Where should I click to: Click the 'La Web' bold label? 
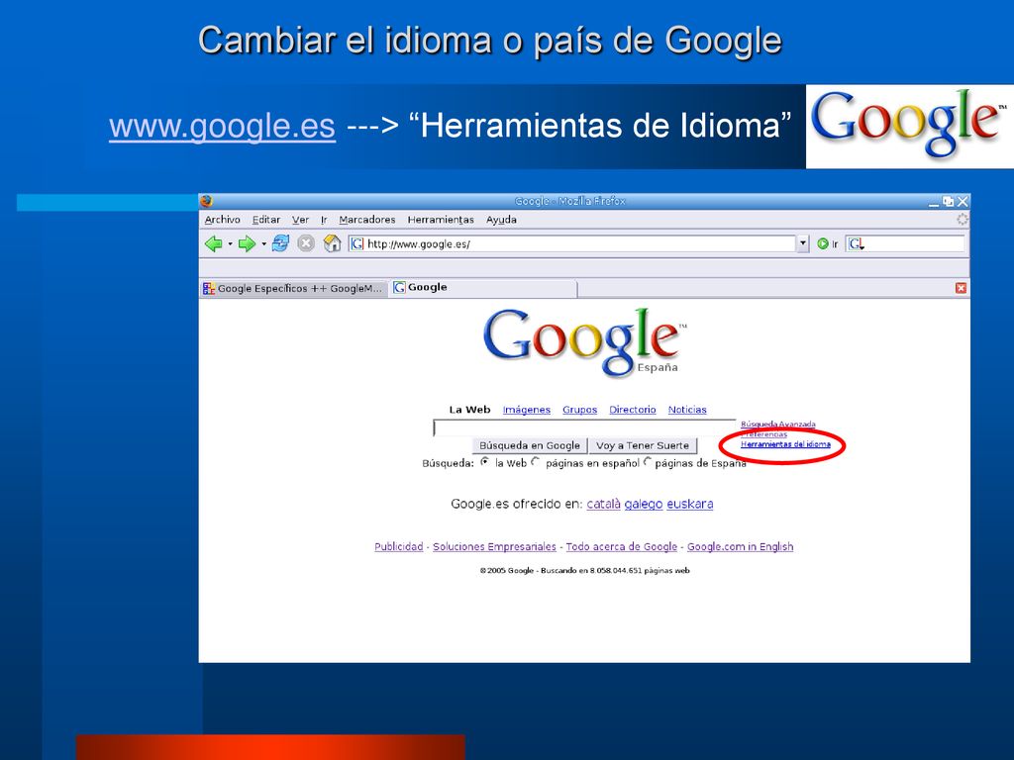point(469,410)
